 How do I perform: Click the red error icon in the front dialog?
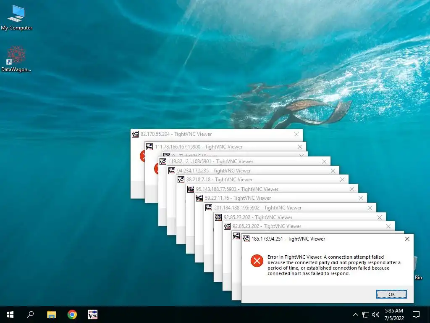[257, 261]
